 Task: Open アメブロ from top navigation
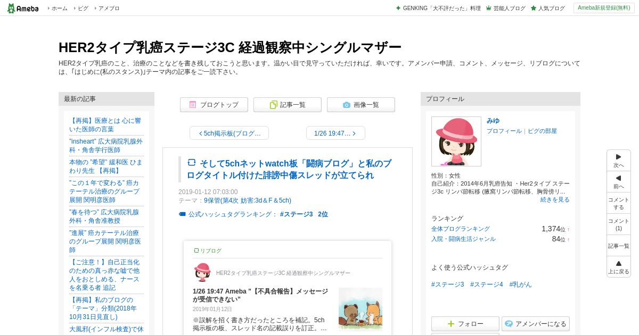pyautogui.click(x=109, y=9)
